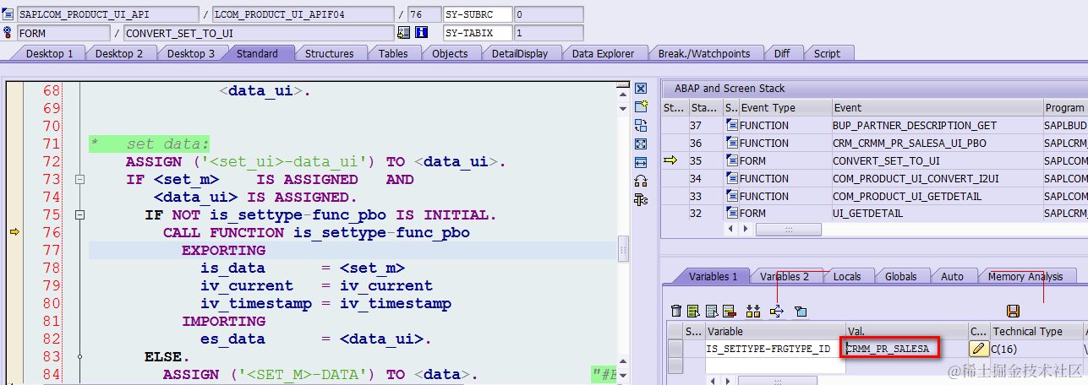The width and height of the screenshot is (1088, 385).
Task: Click the Technical Type column header
Action: coord(1036,331)
